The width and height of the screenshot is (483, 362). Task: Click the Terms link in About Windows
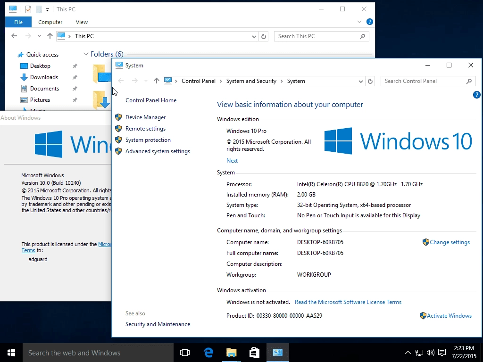coord(28,251)
